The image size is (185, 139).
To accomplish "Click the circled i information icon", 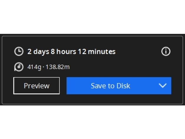I will (166, 51).
